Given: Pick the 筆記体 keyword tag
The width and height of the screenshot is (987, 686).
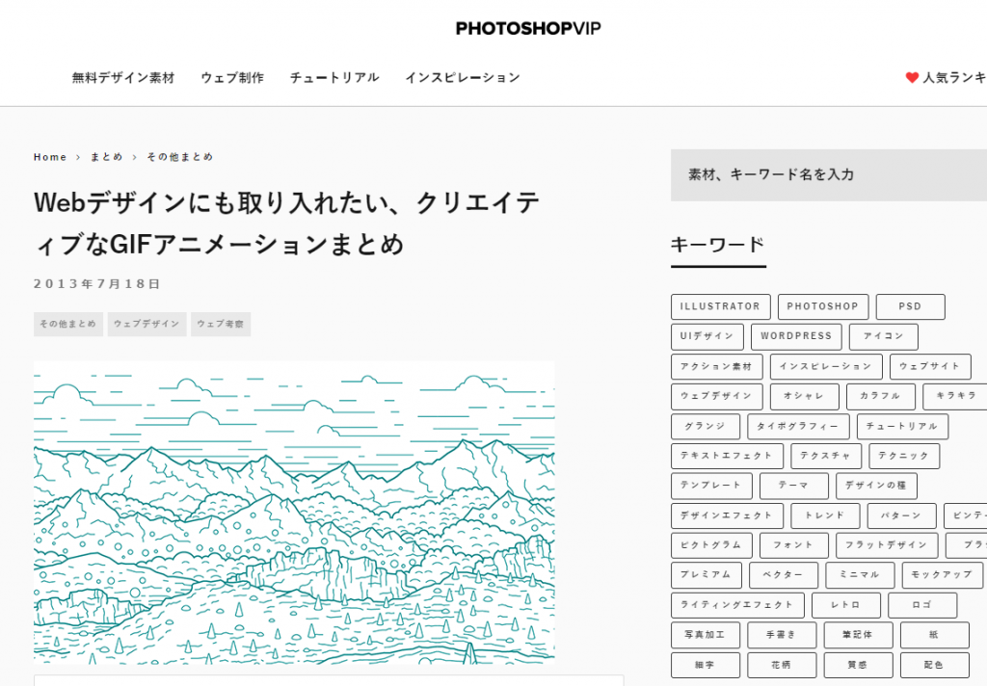Looking at the screenshot, I should click(x=858, y=634).
